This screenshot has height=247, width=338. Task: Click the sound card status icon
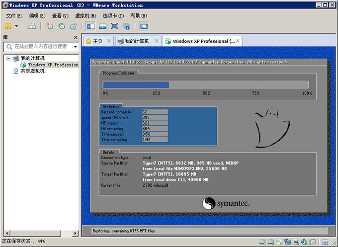304,242
